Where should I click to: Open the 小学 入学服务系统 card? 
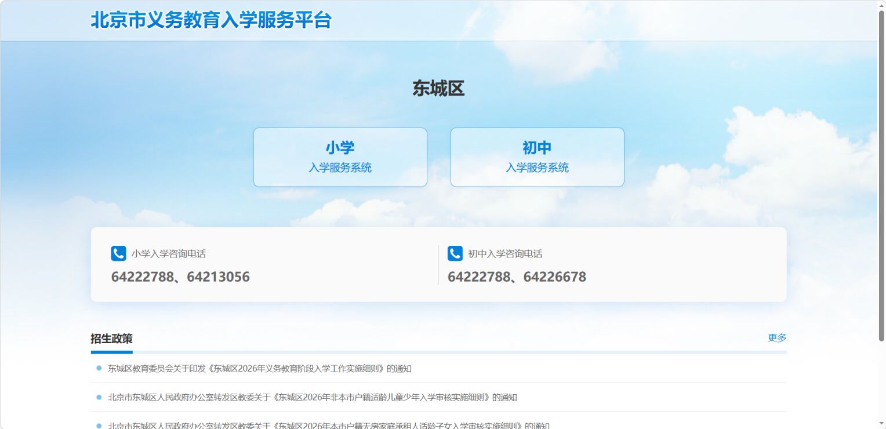(340, 157)
